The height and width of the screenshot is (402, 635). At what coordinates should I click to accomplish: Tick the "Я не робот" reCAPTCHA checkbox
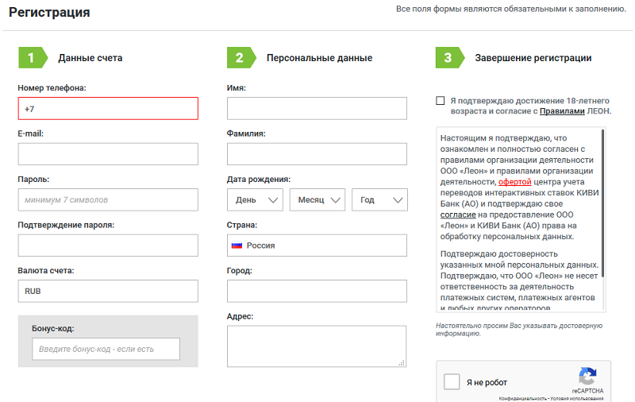452,382
